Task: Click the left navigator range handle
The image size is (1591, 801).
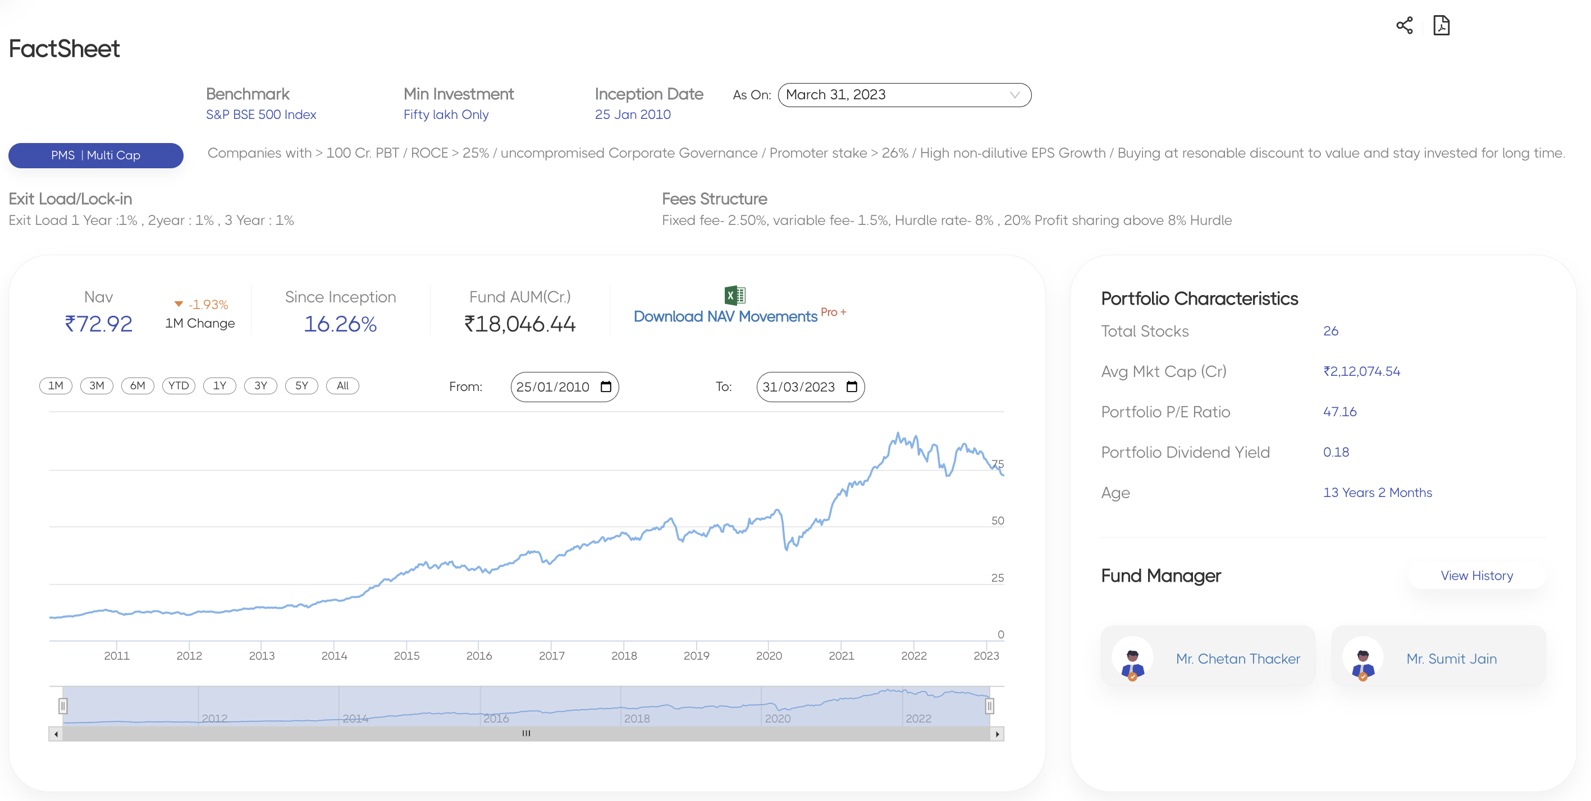Action: (x=63, y=706)
